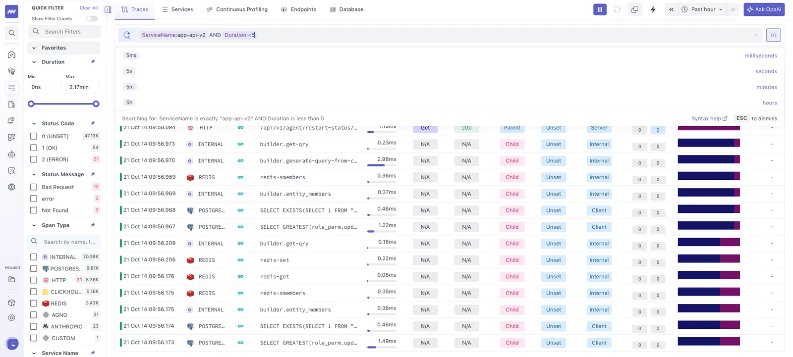The width and height of the screenshot is (793, 357).
Task: Click the refresh icon beside the pause button
Action: (x=618, y=9)
